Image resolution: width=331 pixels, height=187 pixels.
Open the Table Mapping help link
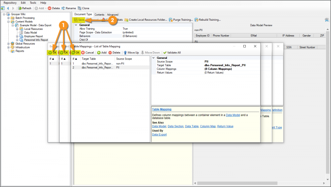[162, 109]
